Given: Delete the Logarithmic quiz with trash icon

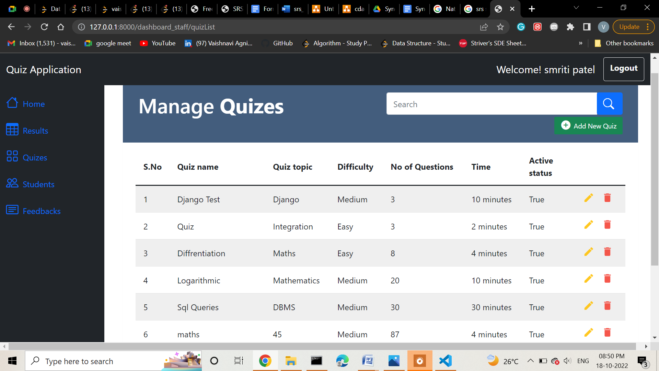Looking at the screenshot, I should 607,279.
